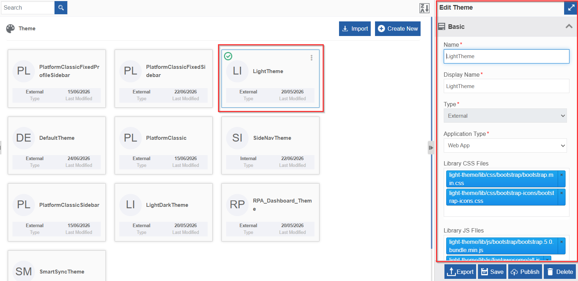
Task: Open the LightDarkTheme theme card
Action: click(163, 212)
